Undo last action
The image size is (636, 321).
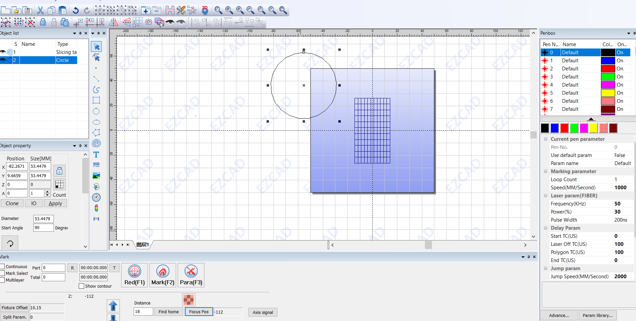click(75, 10)
